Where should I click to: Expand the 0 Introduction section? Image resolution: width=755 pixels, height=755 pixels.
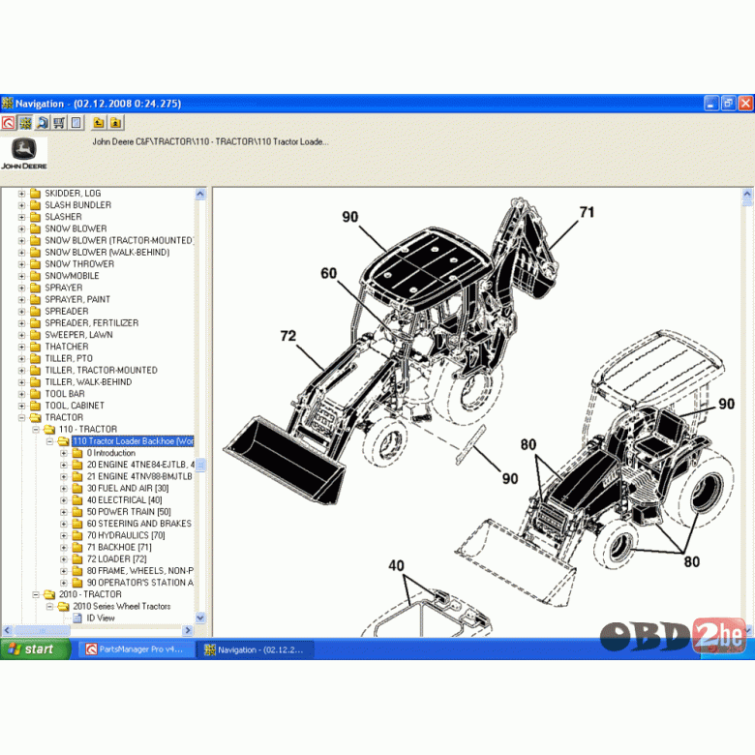[64, 453]
